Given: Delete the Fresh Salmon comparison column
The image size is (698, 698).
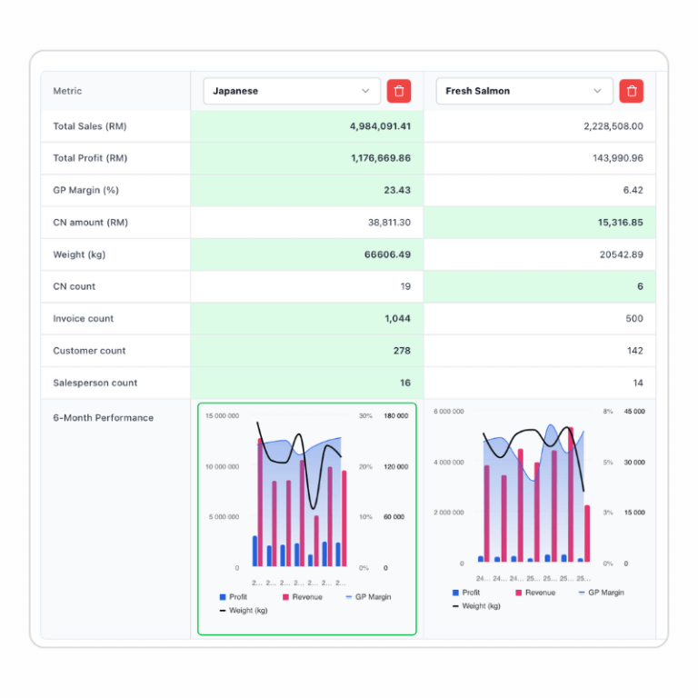Looking at the screenshot, I should coord(632,91).
